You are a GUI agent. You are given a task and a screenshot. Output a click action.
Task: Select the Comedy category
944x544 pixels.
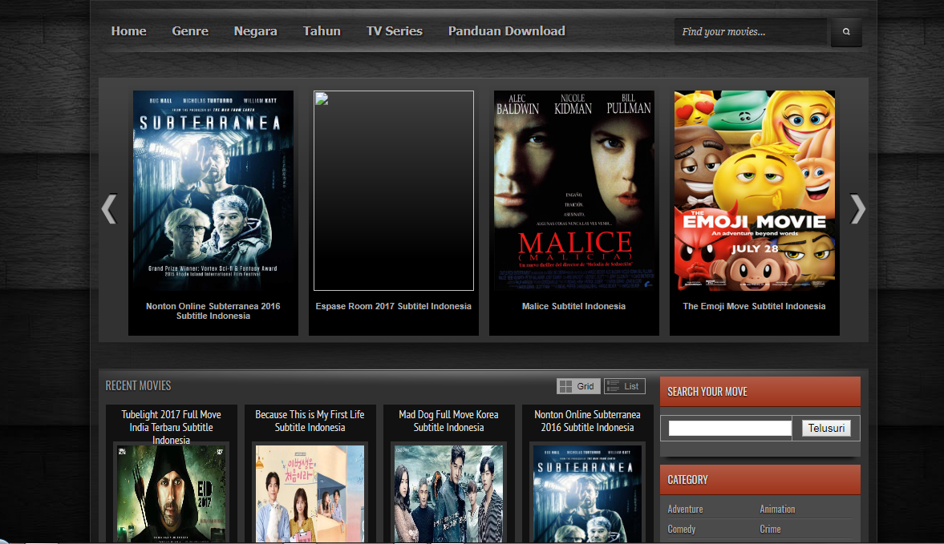pos(682,529)
